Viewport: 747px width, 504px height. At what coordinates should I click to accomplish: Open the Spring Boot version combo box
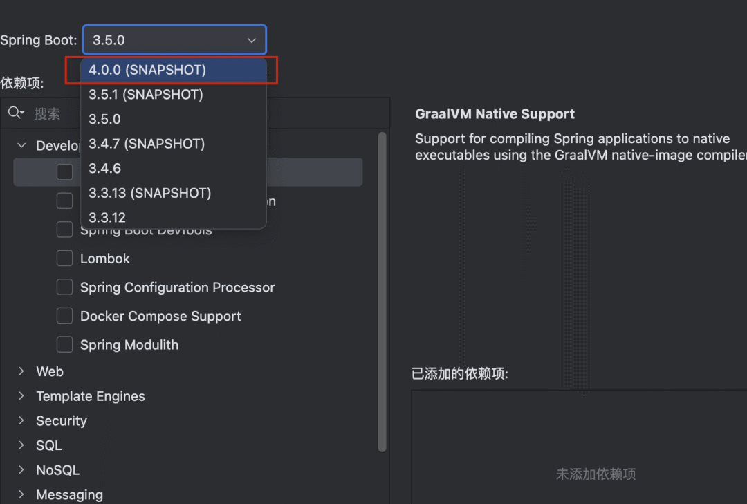coord(174,39)
